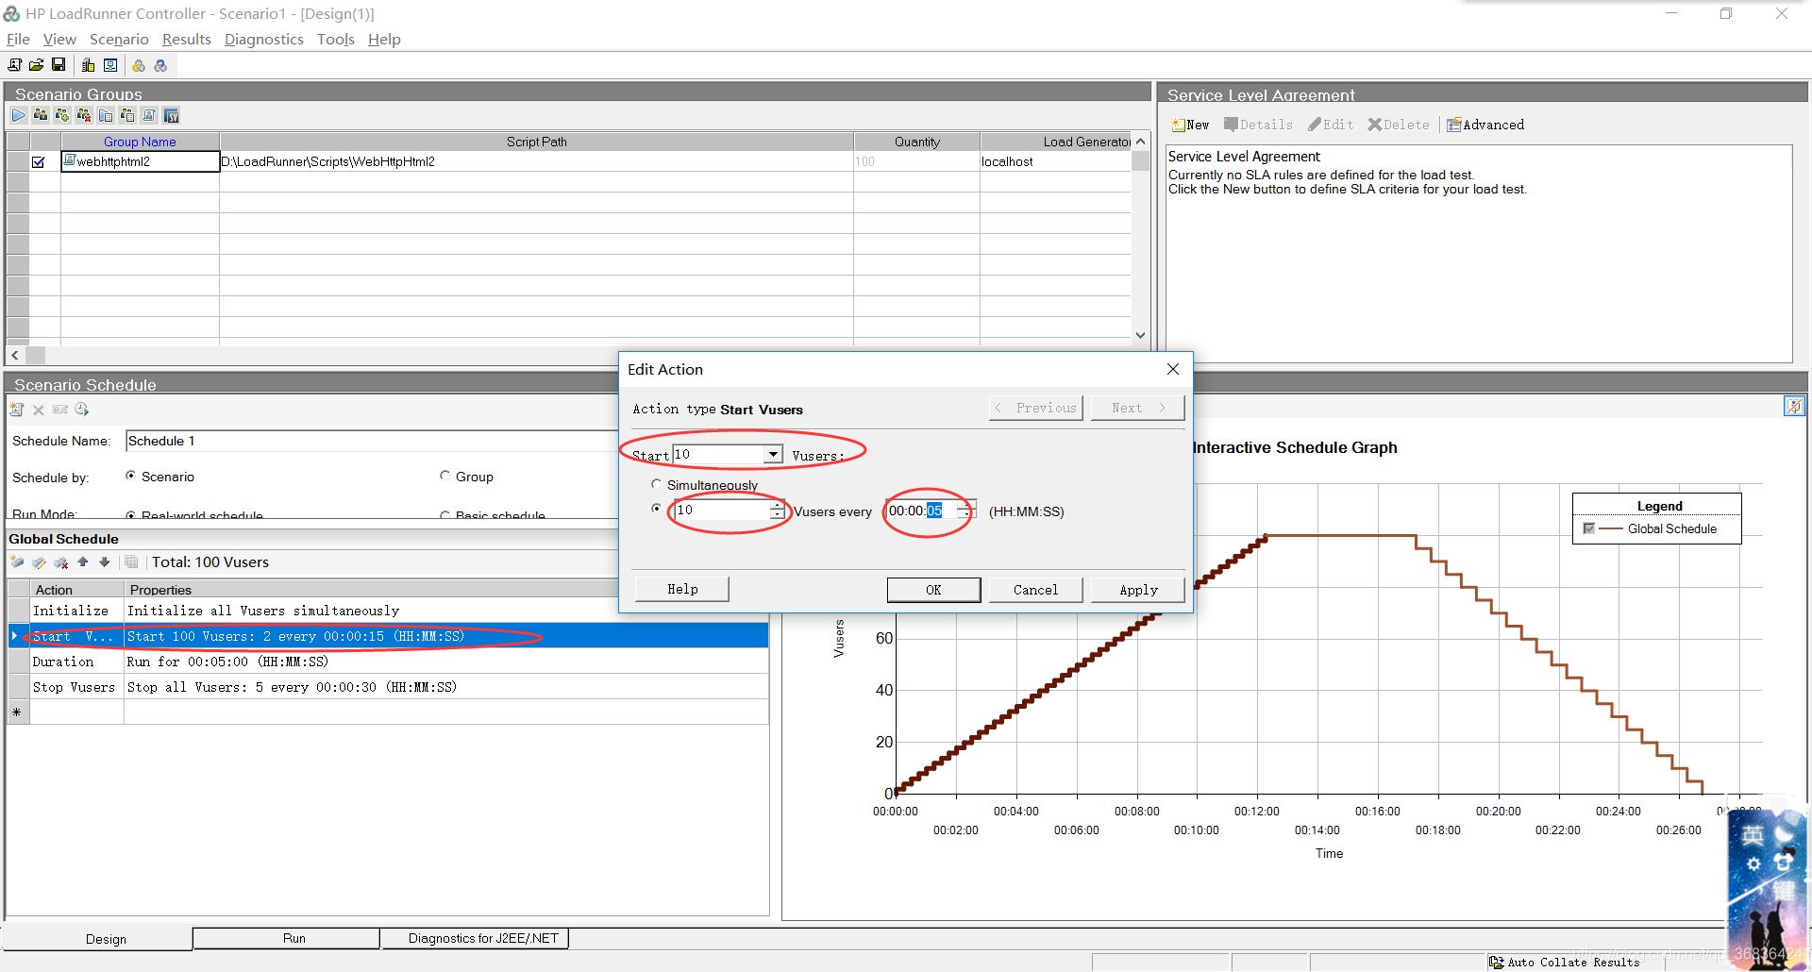Viewport: 1812px width, 972px height.
Task: Click the Design view toolbar icon
Action: [110, 65]
